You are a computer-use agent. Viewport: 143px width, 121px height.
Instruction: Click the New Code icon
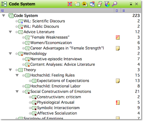click(77, 4)
